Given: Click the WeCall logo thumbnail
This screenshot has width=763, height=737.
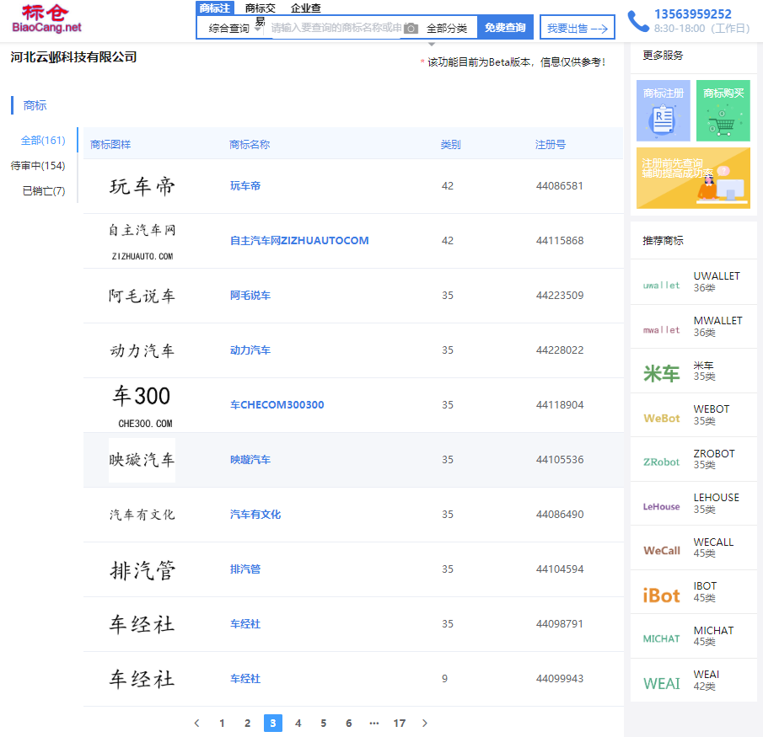Looking at the screenshot, I should [661, 550].
